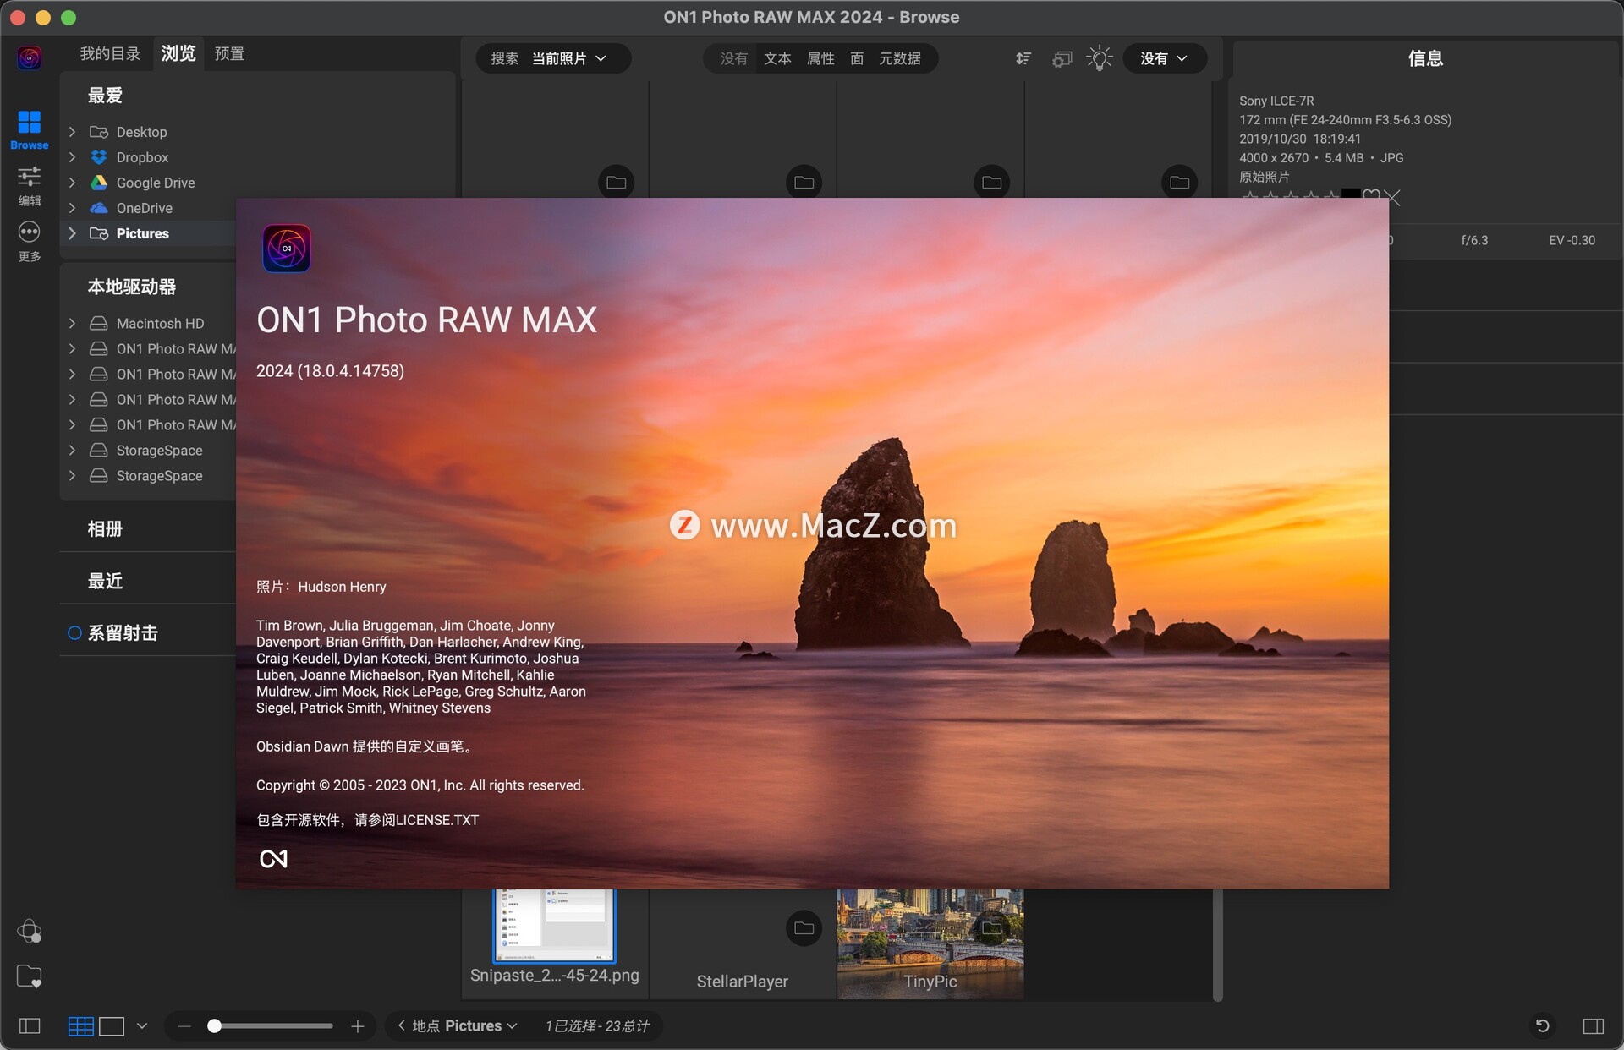This screenshot has height=1050, width=1624.
Task: Switch to the 预置 (Presets) tab
Action: (x=228, y=52)
